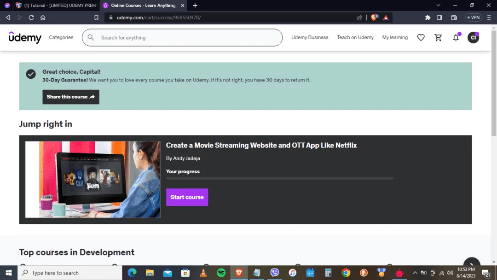
Task: Click the Share this course button
Action: tap(71, 97)
